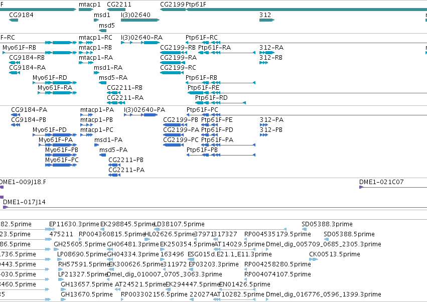
Task: Select the l(3)02640-PA protein label
Action: coord(145,110)
